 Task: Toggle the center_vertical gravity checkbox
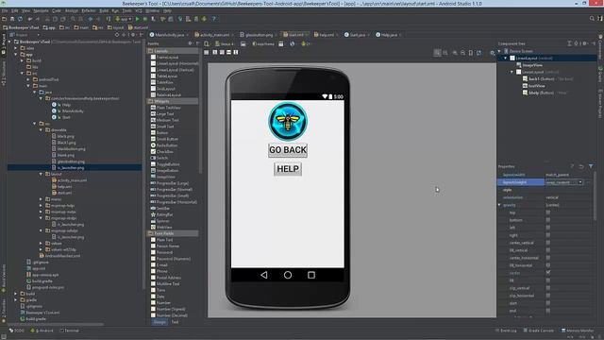coord(547,243)
